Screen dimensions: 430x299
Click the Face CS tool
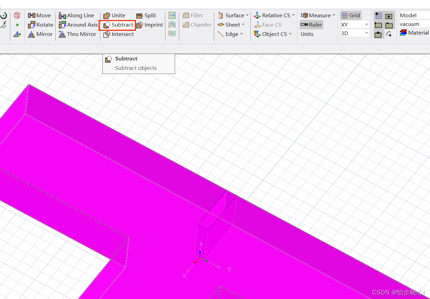[x=268, y=25]
